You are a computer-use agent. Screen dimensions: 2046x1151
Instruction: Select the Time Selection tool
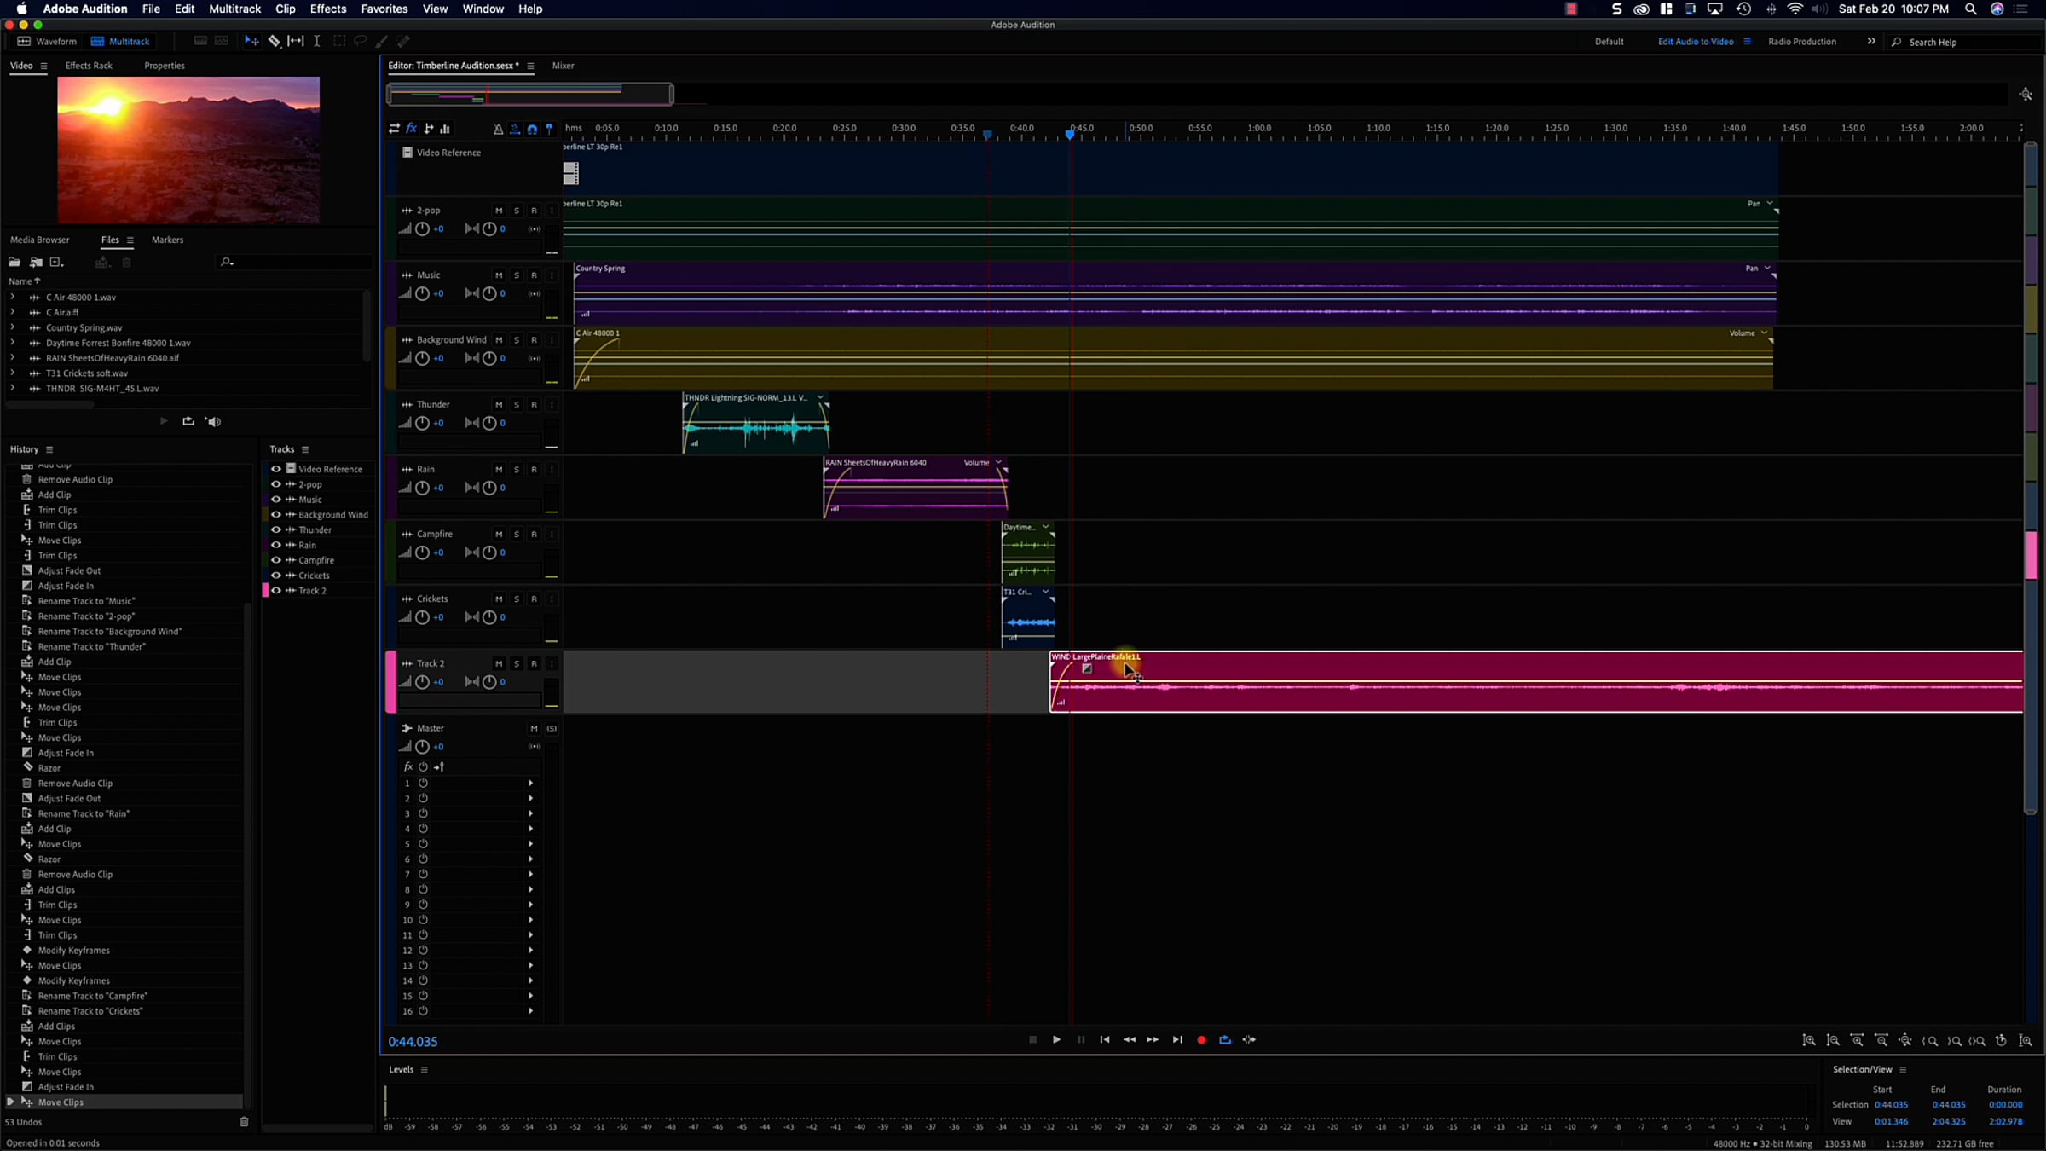pos(316,41)
